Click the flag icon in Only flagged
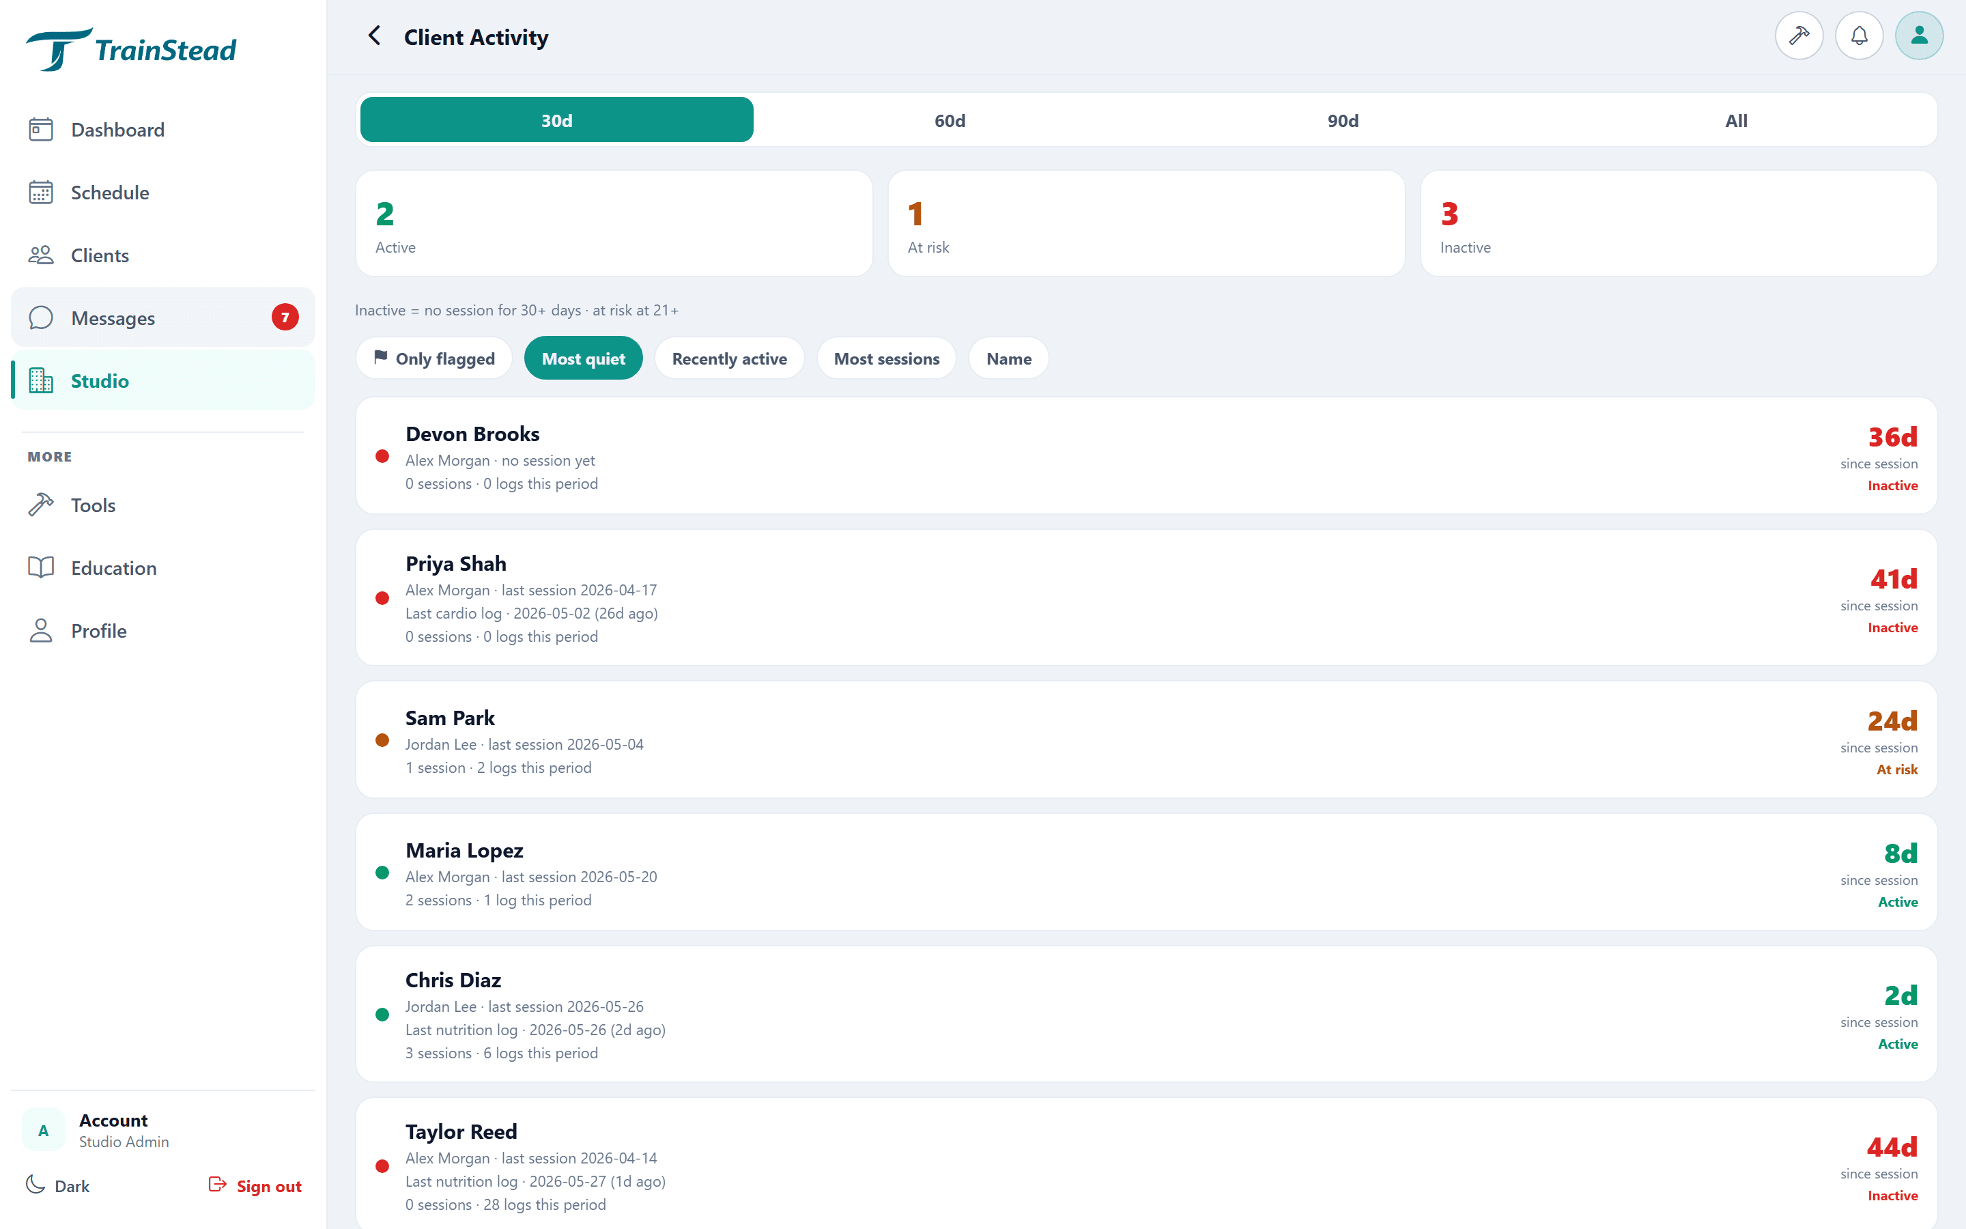Image resolution: width=1966 pixels, height=1229 pixels. (x=380, y=357)
